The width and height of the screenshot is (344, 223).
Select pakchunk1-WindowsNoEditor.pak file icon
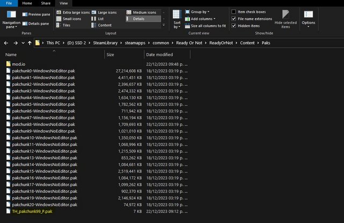[x=9, y=77]
